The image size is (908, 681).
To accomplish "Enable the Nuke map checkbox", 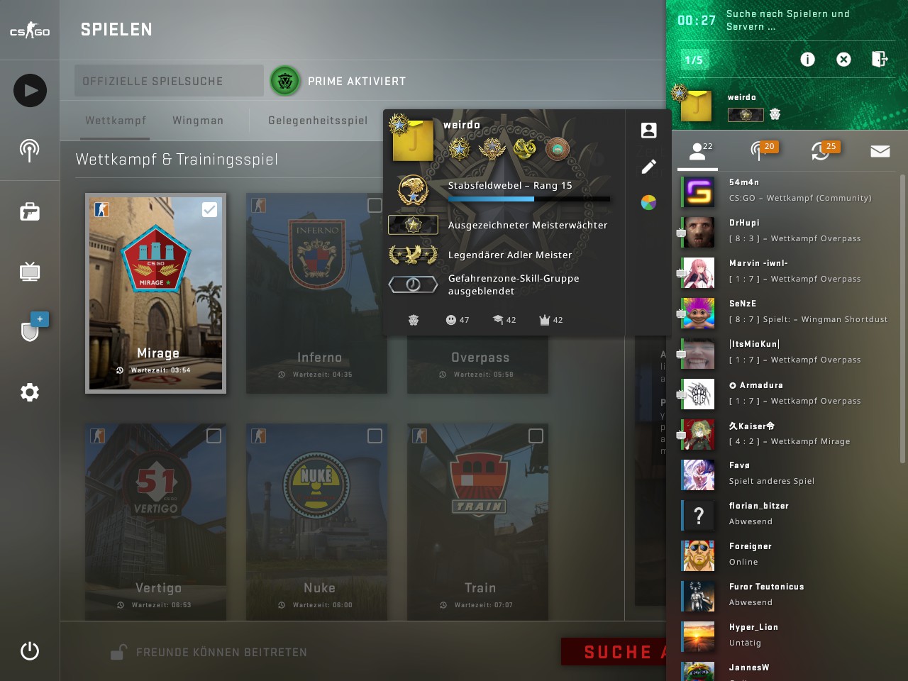I will tap(375, 436).
